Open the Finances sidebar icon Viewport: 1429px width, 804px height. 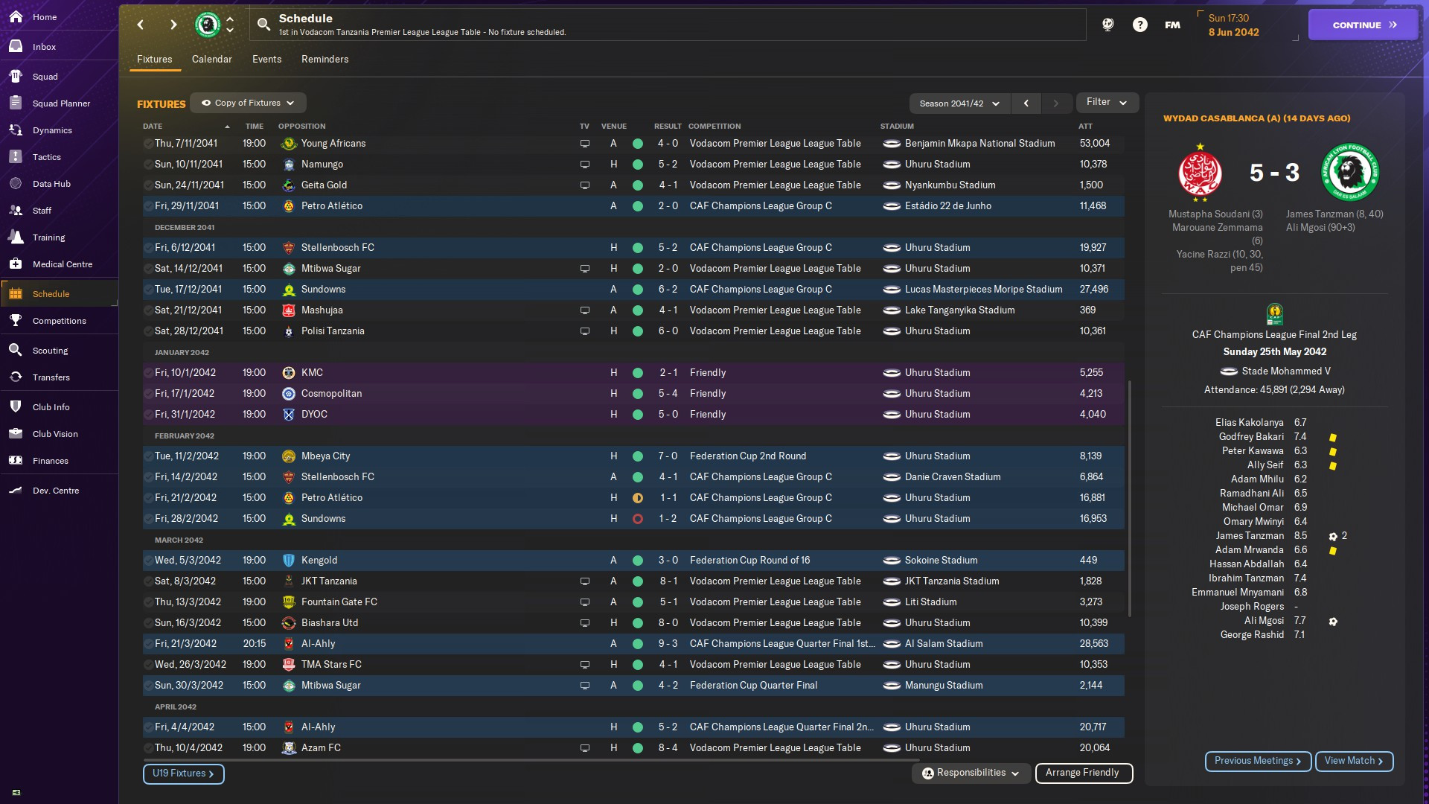(x=16, y=461)
